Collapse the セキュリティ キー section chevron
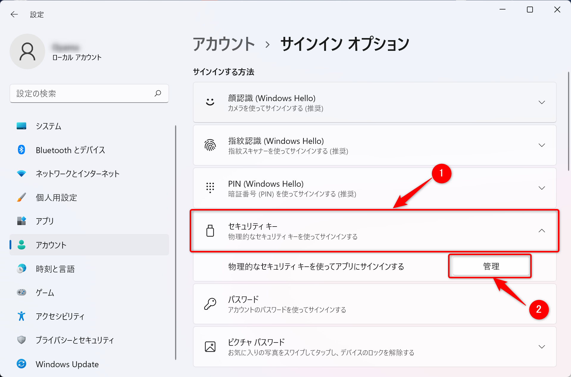Image resolution: width=571 pixels, height=377 pixels. tap(542, 231)
